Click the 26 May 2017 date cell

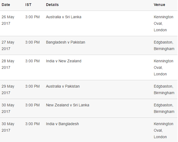point(8,20)
